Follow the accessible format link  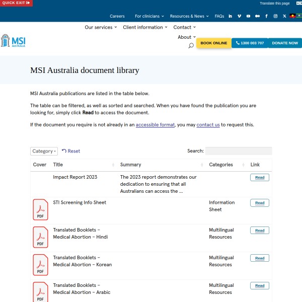pos(155,124)
